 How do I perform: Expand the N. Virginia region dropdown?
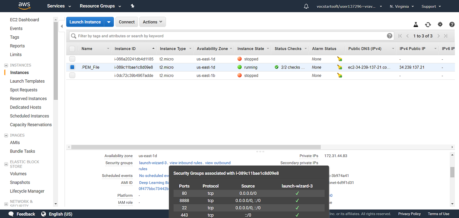401,6
